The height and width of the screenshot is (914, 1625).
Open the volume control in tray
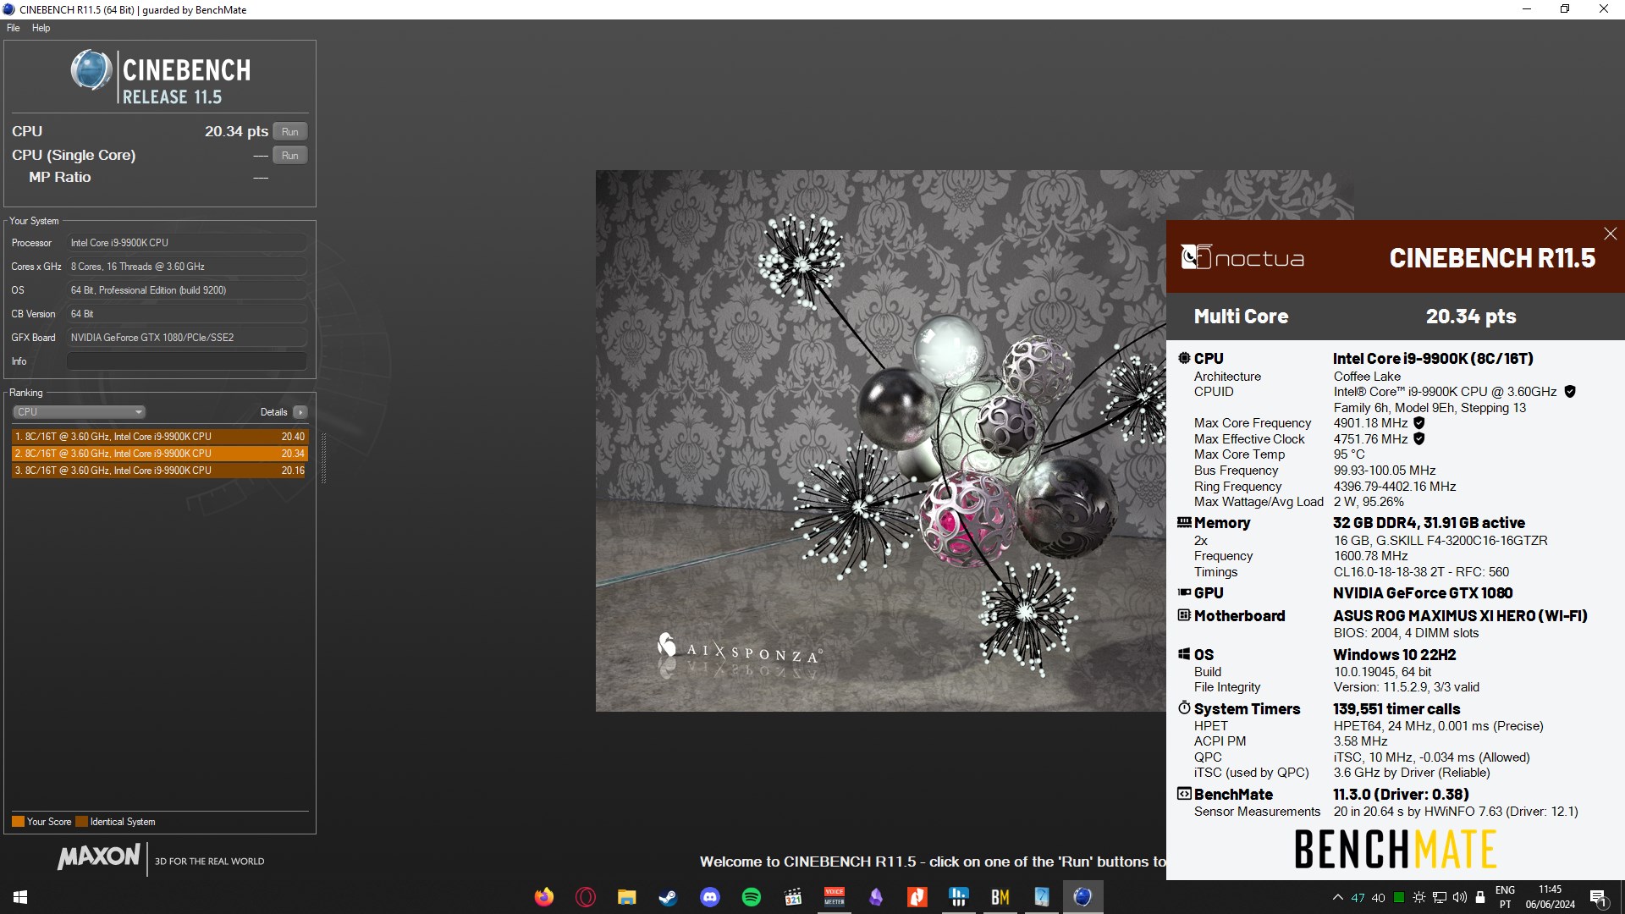coord(1460,898)
